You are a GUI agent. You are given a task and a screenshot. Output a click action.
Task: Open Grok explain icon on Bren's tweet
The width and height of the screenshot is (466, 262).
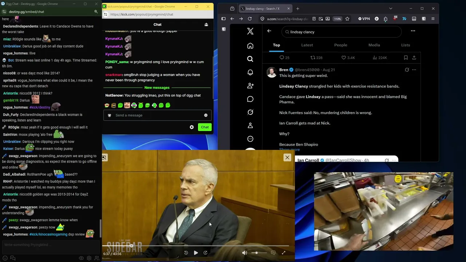point(407,70)
